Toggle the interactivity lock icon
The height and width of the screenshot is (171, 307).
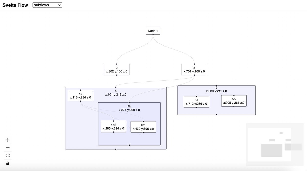coord(8,163)
